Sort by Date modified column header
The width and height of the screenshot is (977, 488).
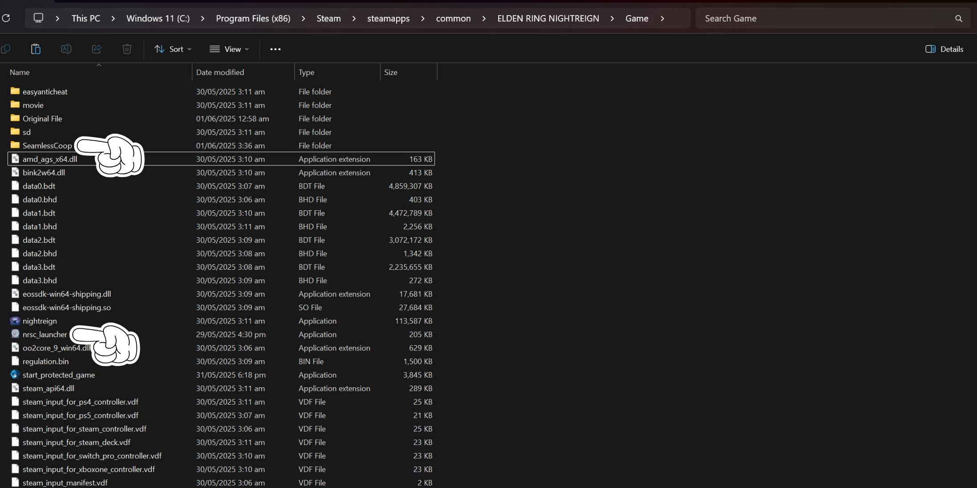(x=220, y=72)
